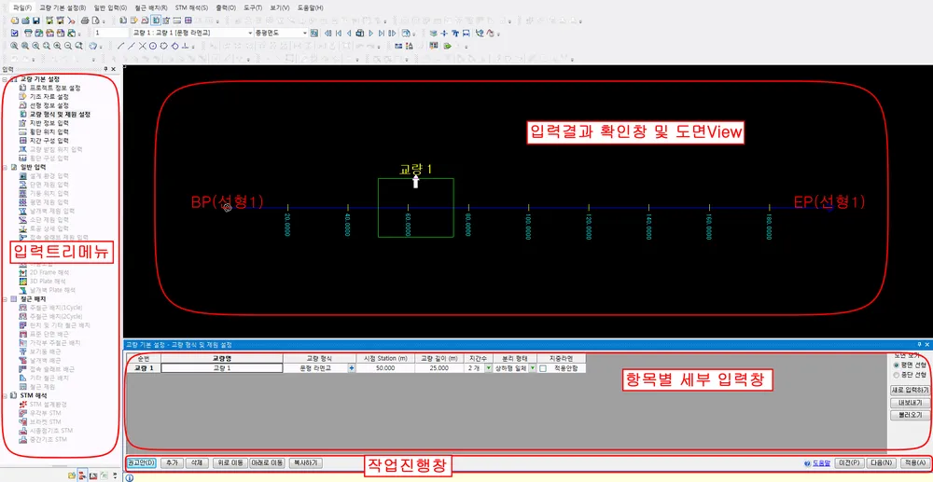Select the 평면 선형 radio button
933x482 pixels.
click(896, 365)
